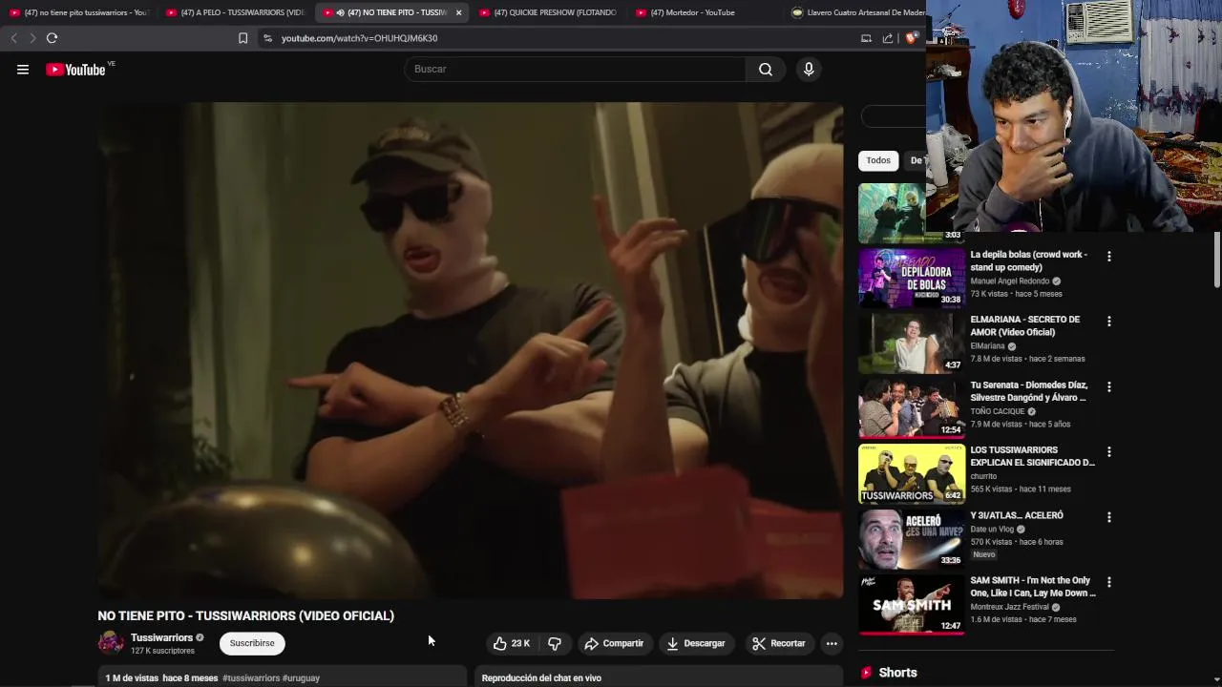
Task: Click the Suscribirse button
Action: pos(252,643)
